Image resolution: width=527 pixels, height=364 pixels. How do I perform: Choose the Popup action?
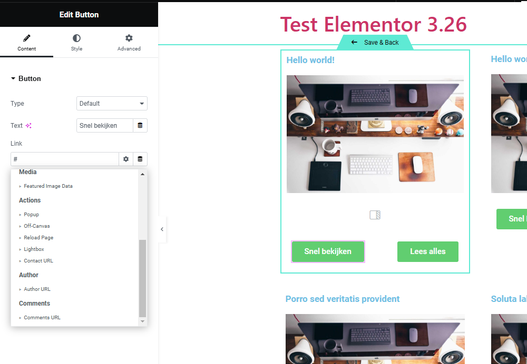31,215
